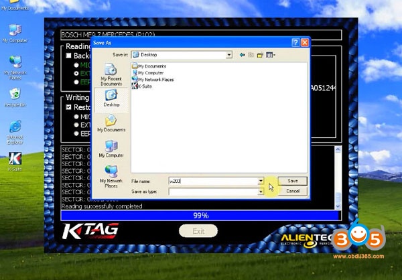The width and height of the screenshot is (402, 280).
Task: Select K-Suite shortcut in file list
Action: click(142, 86)
